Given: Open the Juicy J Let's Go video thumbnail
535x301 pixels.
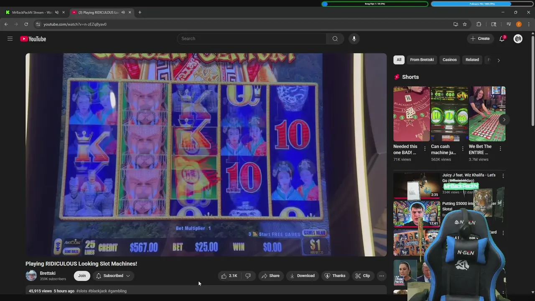Looking at the screenshot, I should 417,186.
